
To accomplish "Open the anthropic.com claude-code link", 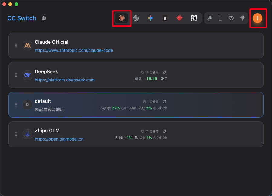I will coord(74,50).
